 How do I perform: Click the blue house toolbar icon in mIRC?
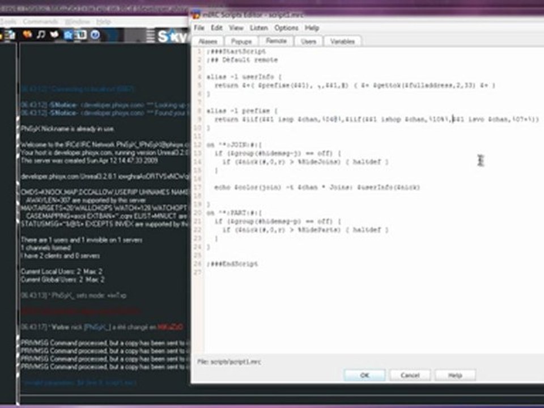pos(69,35)
